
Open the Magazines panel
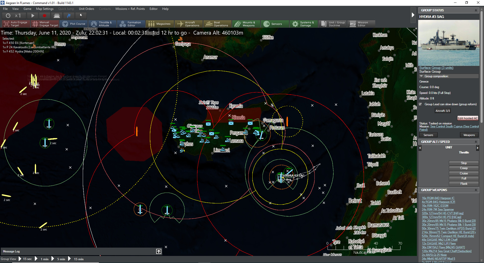tap(160, 24)
